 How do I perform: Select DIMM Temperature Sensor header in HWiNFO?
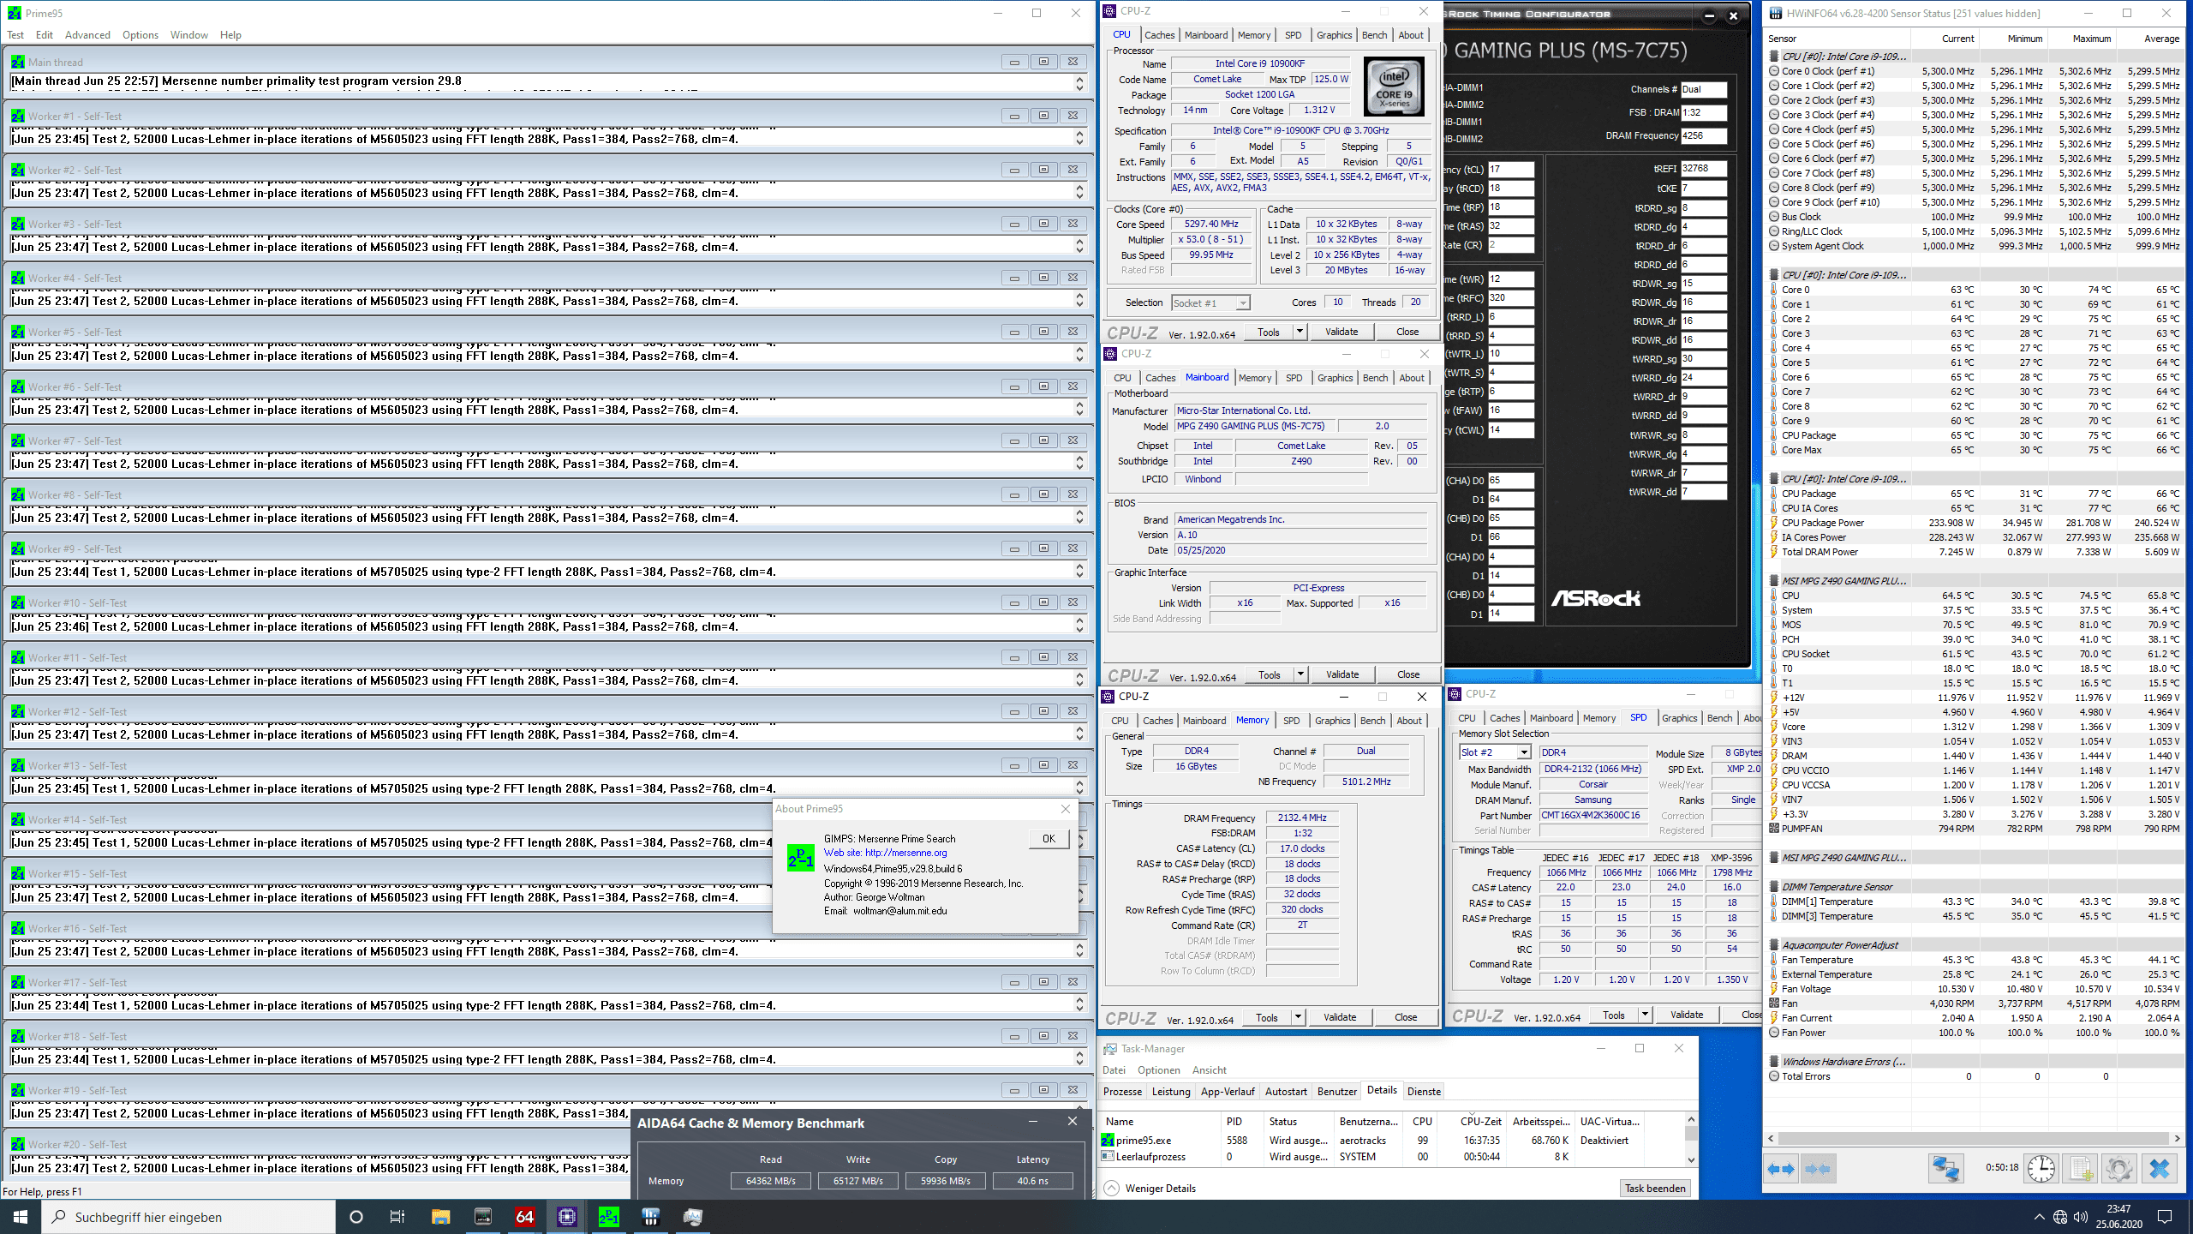pyautogui.click(x=1837, y=887)
